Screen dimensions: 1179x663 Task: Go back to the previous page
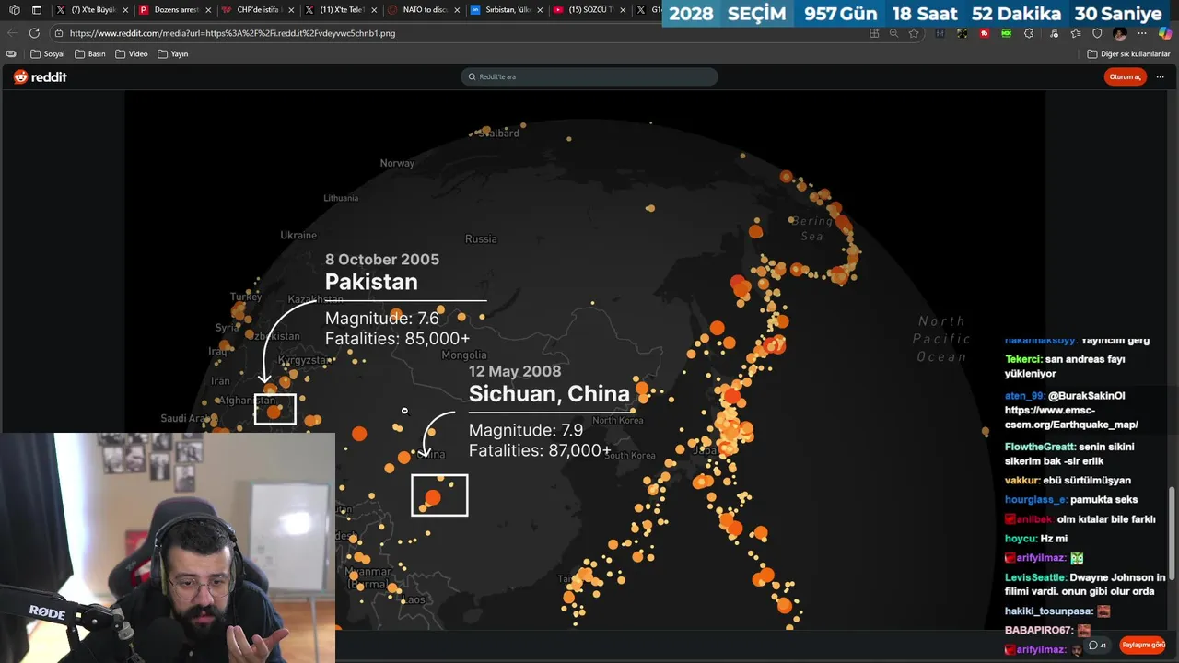click(12, 33)
